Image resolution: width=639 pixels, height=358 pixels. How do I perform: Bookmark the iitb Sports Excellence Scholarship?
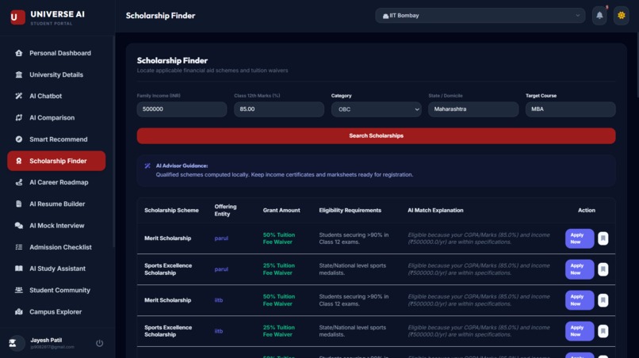coord(603,331)
